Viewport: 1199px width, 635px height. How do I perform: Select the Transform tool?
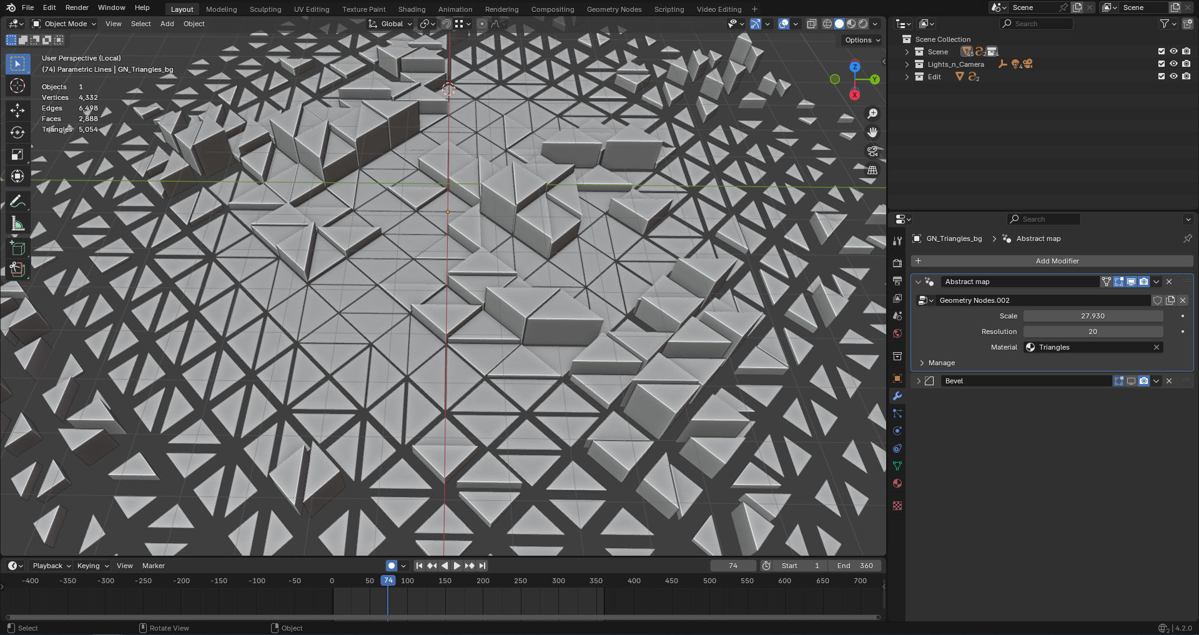point(17,176)
